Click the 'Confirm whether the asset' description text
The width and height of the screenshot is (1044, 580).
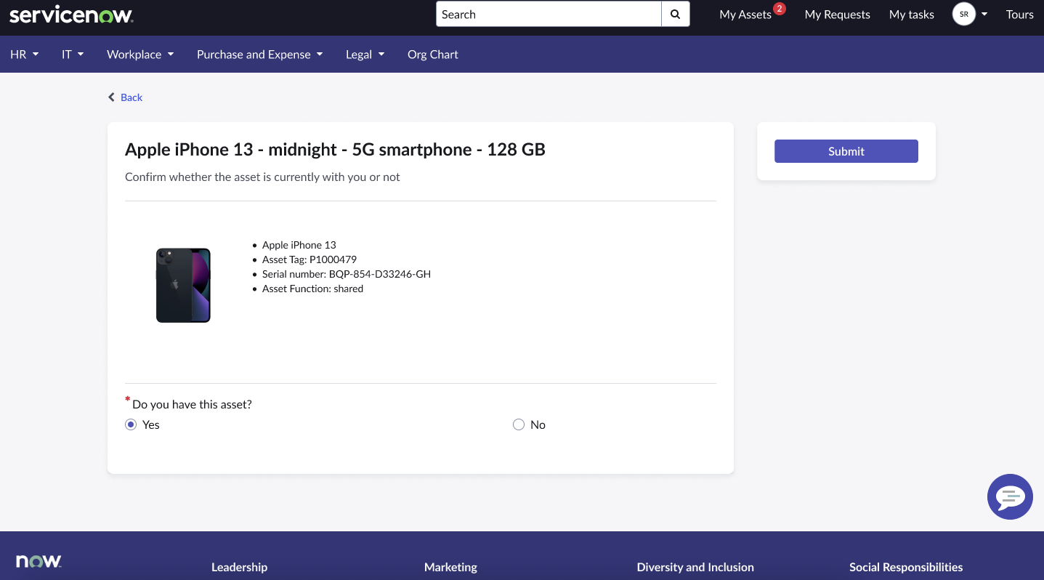coord(262,177)
